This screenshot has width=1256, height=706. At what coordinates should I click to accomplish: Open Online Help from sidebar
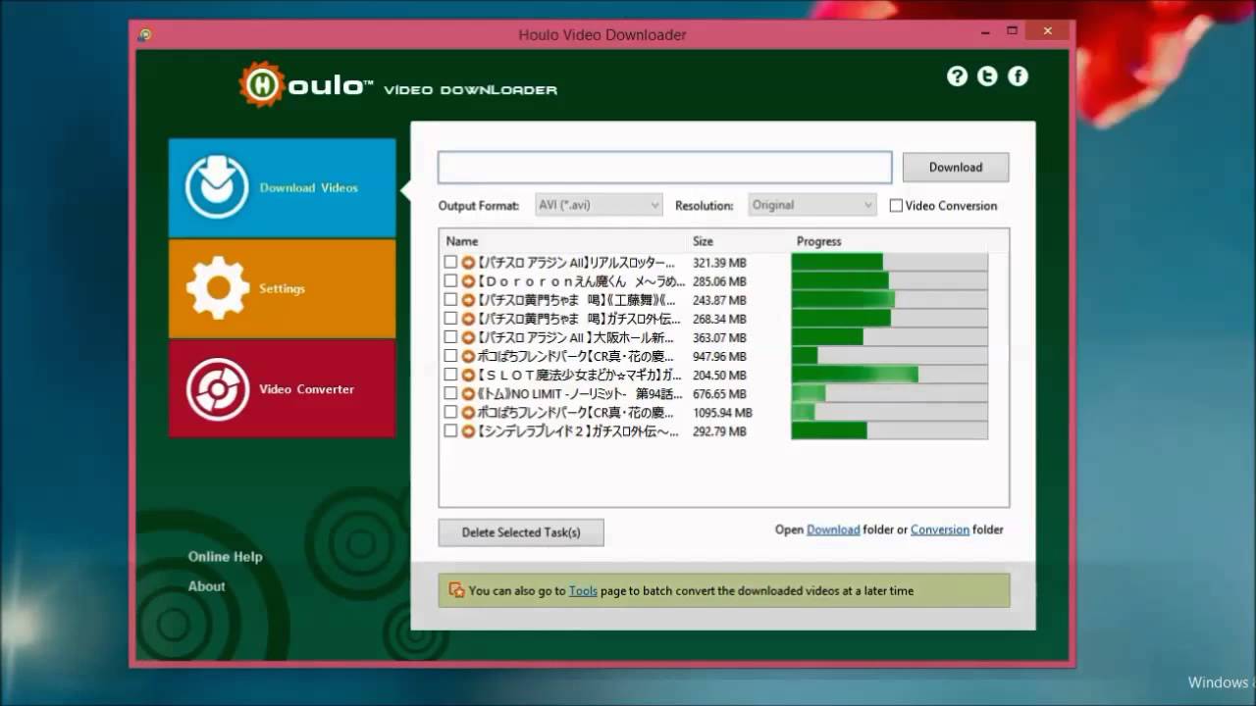(225, 556)
